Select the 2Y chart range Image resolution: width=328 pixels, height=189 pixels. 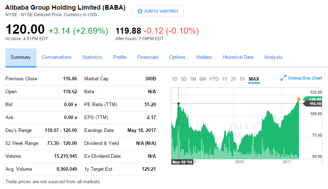[x=233, y=79]
